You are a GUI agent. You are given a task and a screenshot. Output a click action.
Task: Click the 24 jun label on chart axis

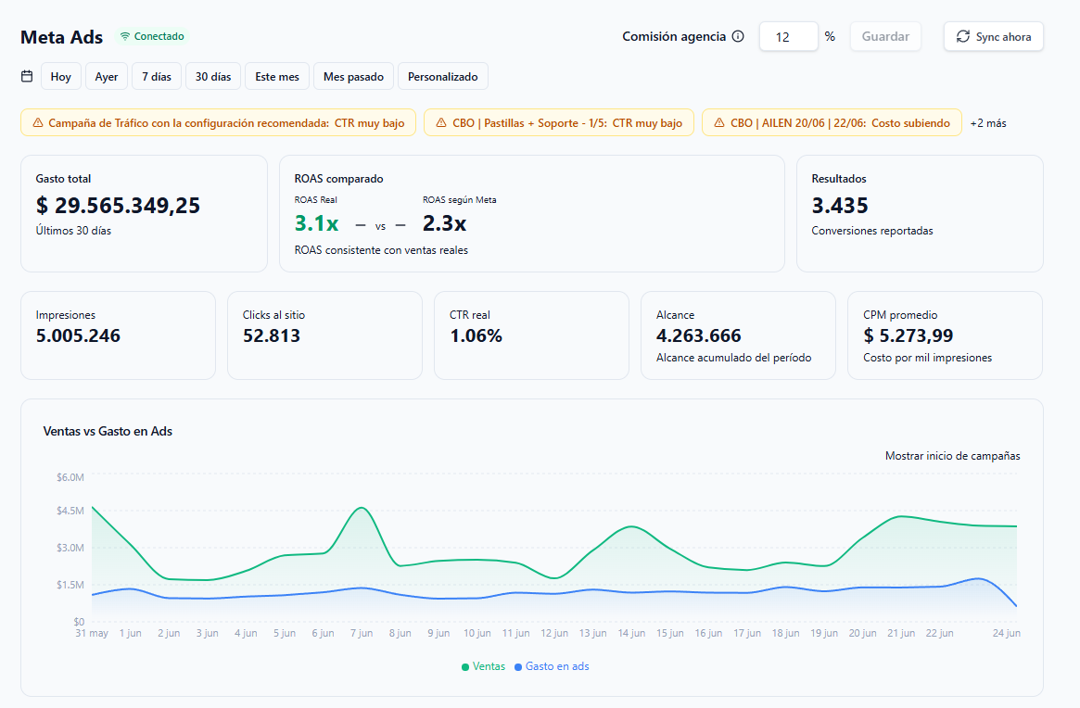click(1007, 633)
